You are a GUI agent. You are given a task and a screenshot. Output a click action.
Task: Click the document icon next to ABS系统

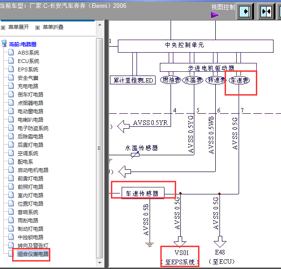click(x=11, y=52)
